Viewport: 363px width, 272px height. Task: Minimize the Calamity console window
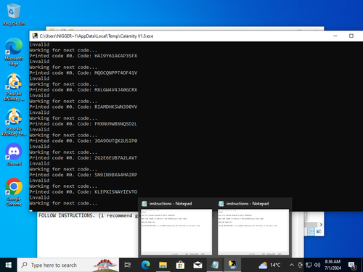335,36
